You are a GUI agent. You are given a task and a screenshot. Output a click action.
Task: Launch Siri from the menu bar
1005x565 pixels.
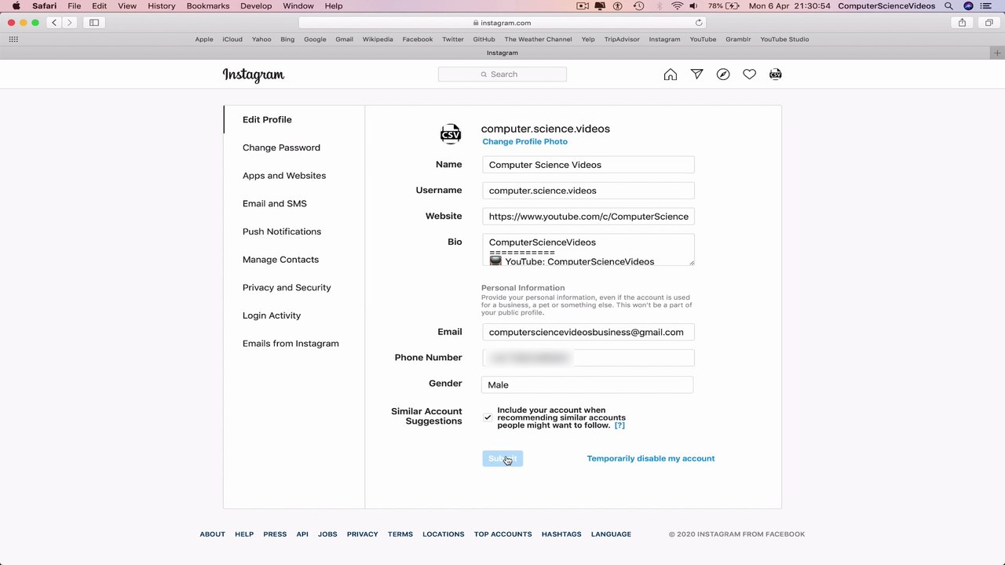coord(968,6)
